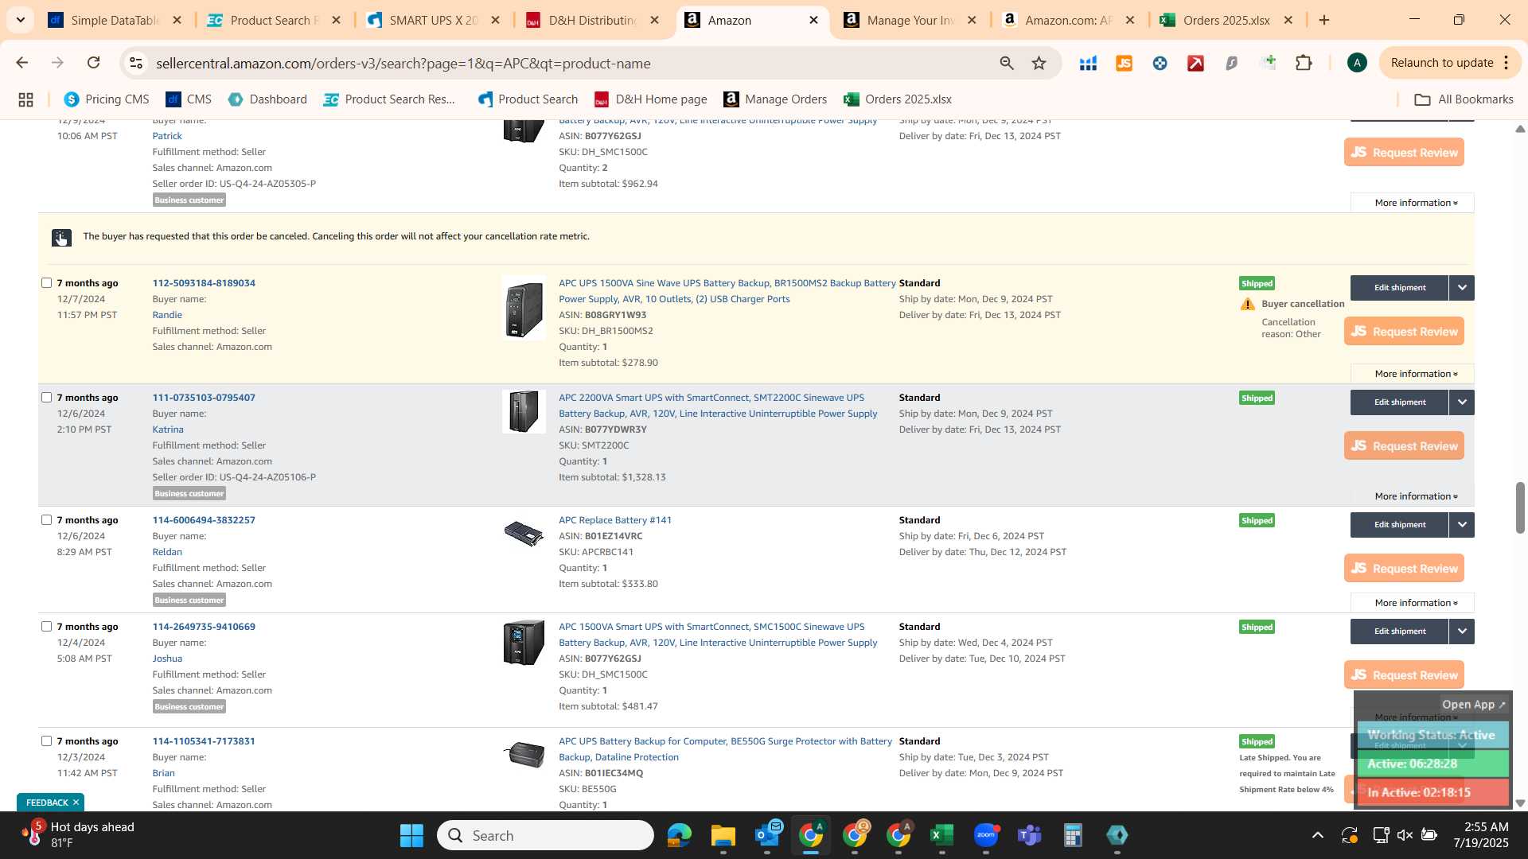Switch to SMART UPS X tab
1528x859 pixels.
coord(432,21)
